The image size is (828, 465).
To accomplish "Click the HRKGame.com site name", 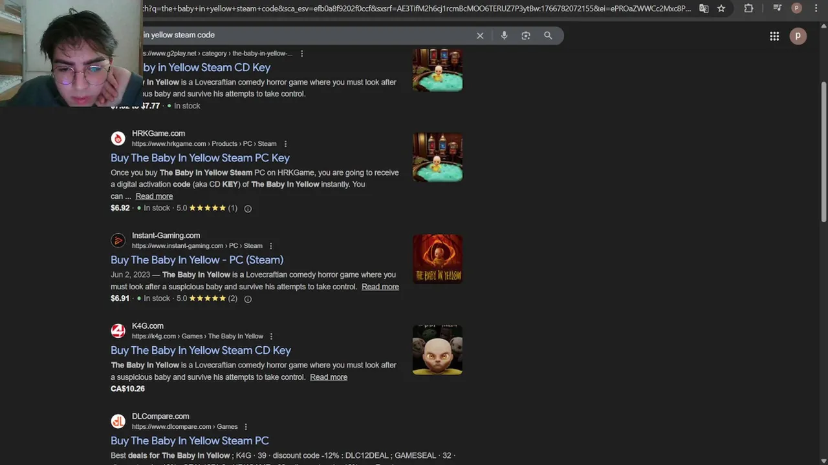I will (158, 133).
